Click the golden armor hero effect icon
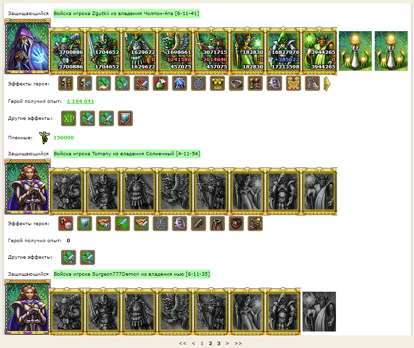 tap(217, 83)
